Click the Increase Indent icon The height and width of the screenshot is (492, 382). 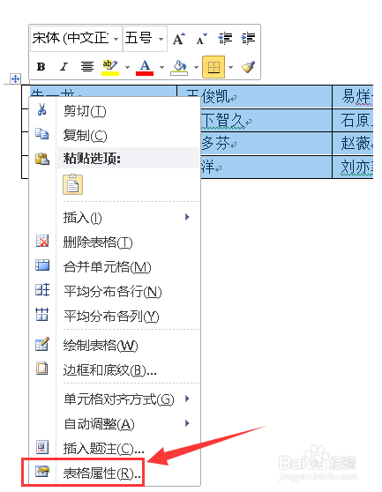tap(248, 39)
